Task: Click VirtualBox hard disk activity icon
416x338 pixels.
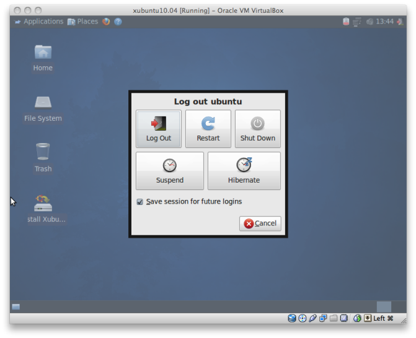Action: pyautogui.click(x=292, y=318)
